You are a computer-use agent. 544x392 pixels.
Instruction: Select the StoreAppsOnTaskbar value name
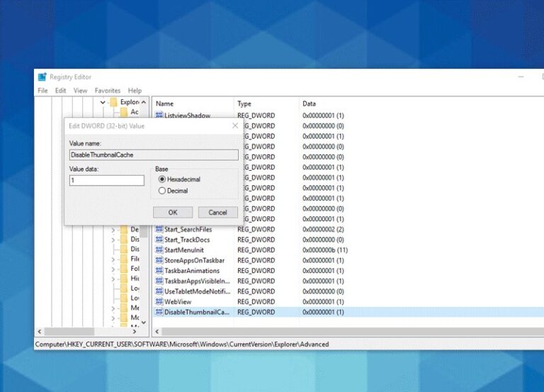[x=194, y=260]
